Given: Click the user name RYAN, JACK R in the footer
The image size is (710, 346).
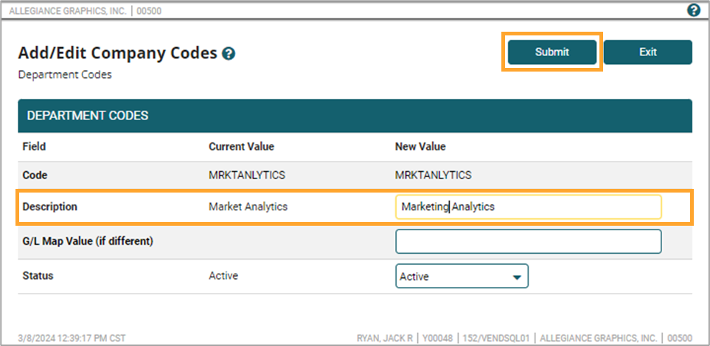Looking at the screenshot, I should (386, 338).
